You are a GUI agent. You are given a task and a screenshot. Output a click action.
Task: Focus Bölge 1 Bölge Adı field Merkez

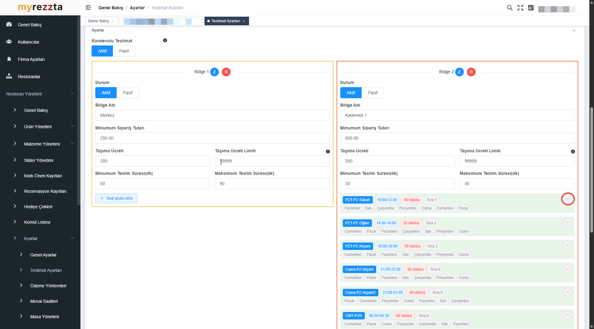[x=212, y=115]
